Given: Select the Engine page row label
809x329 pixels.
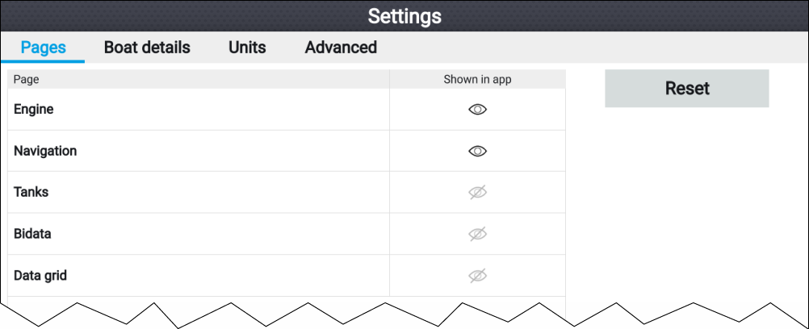Looking at the screenshot, I should tap(34, 110).
